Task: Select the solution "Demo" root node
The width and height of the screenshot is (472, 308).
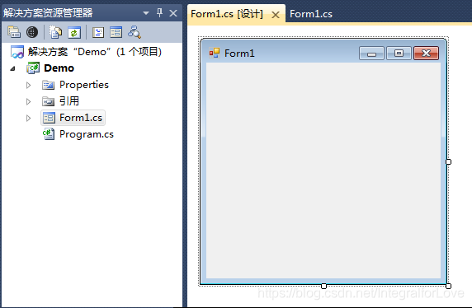Action: coord(95,52)
